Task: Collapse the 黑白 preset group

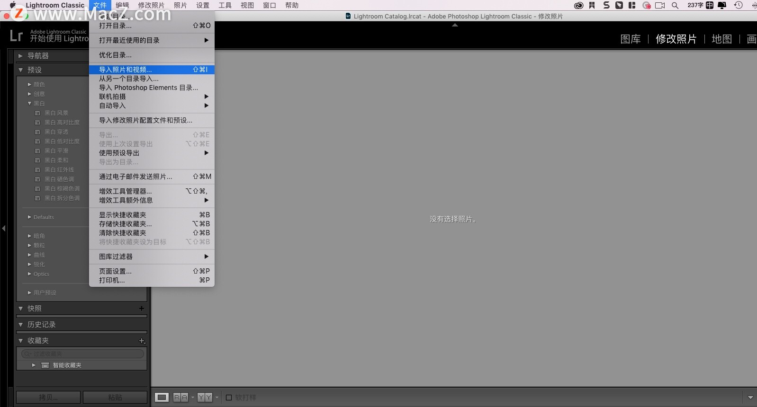Action: [29, 104]
